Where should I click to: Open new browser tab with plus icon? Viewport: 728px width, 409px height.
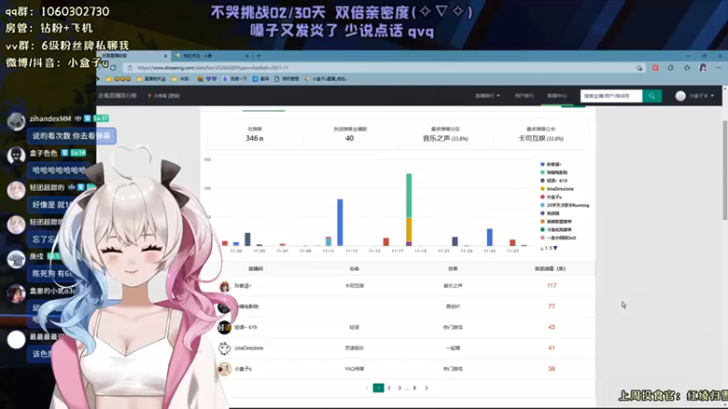(x=258, y=55)
